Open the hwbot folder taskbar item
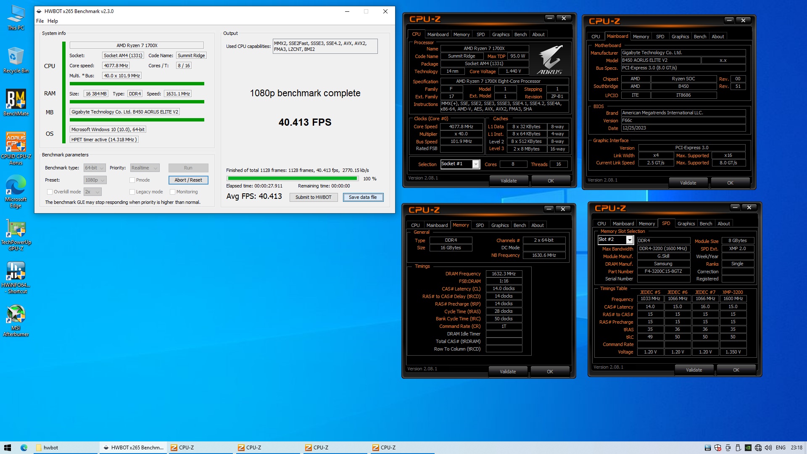Viewport: 807px width, 454px height. point(65,448)
